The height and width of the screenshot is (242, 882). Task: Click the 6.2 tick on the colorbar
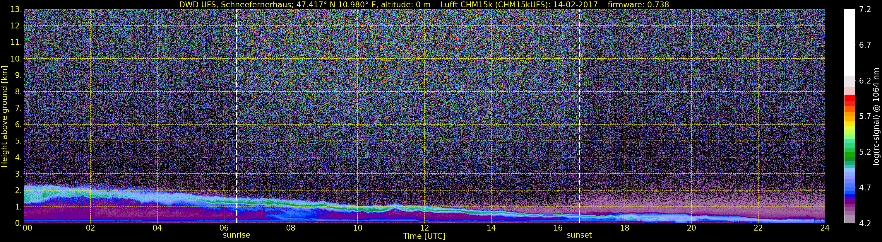point(865,81)
